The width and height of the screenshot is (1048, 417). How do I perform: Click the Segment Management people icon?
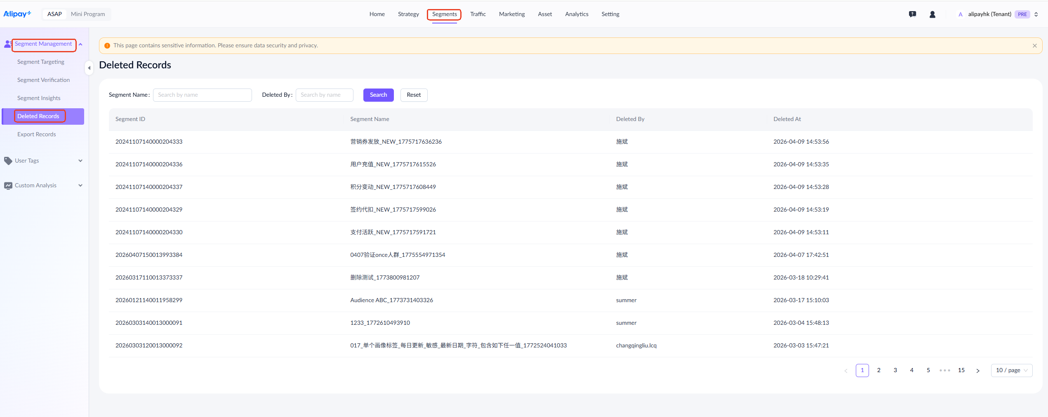(x=8, y=44)
